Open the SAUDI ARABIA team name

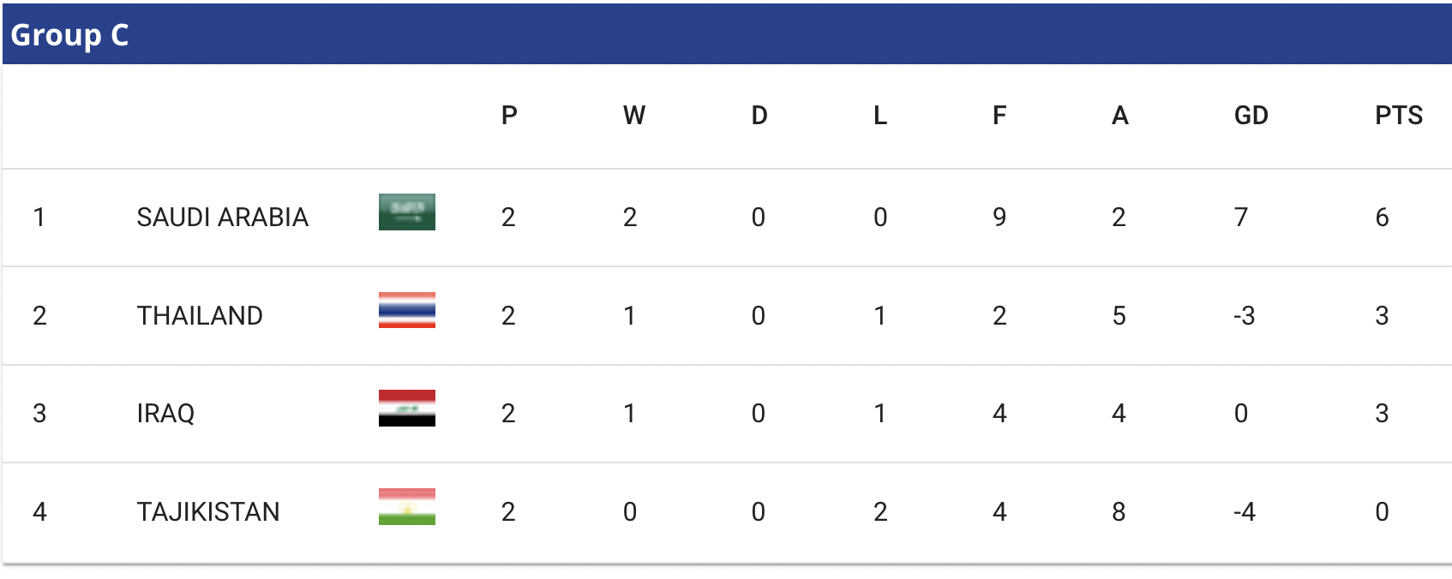point(223,218)
